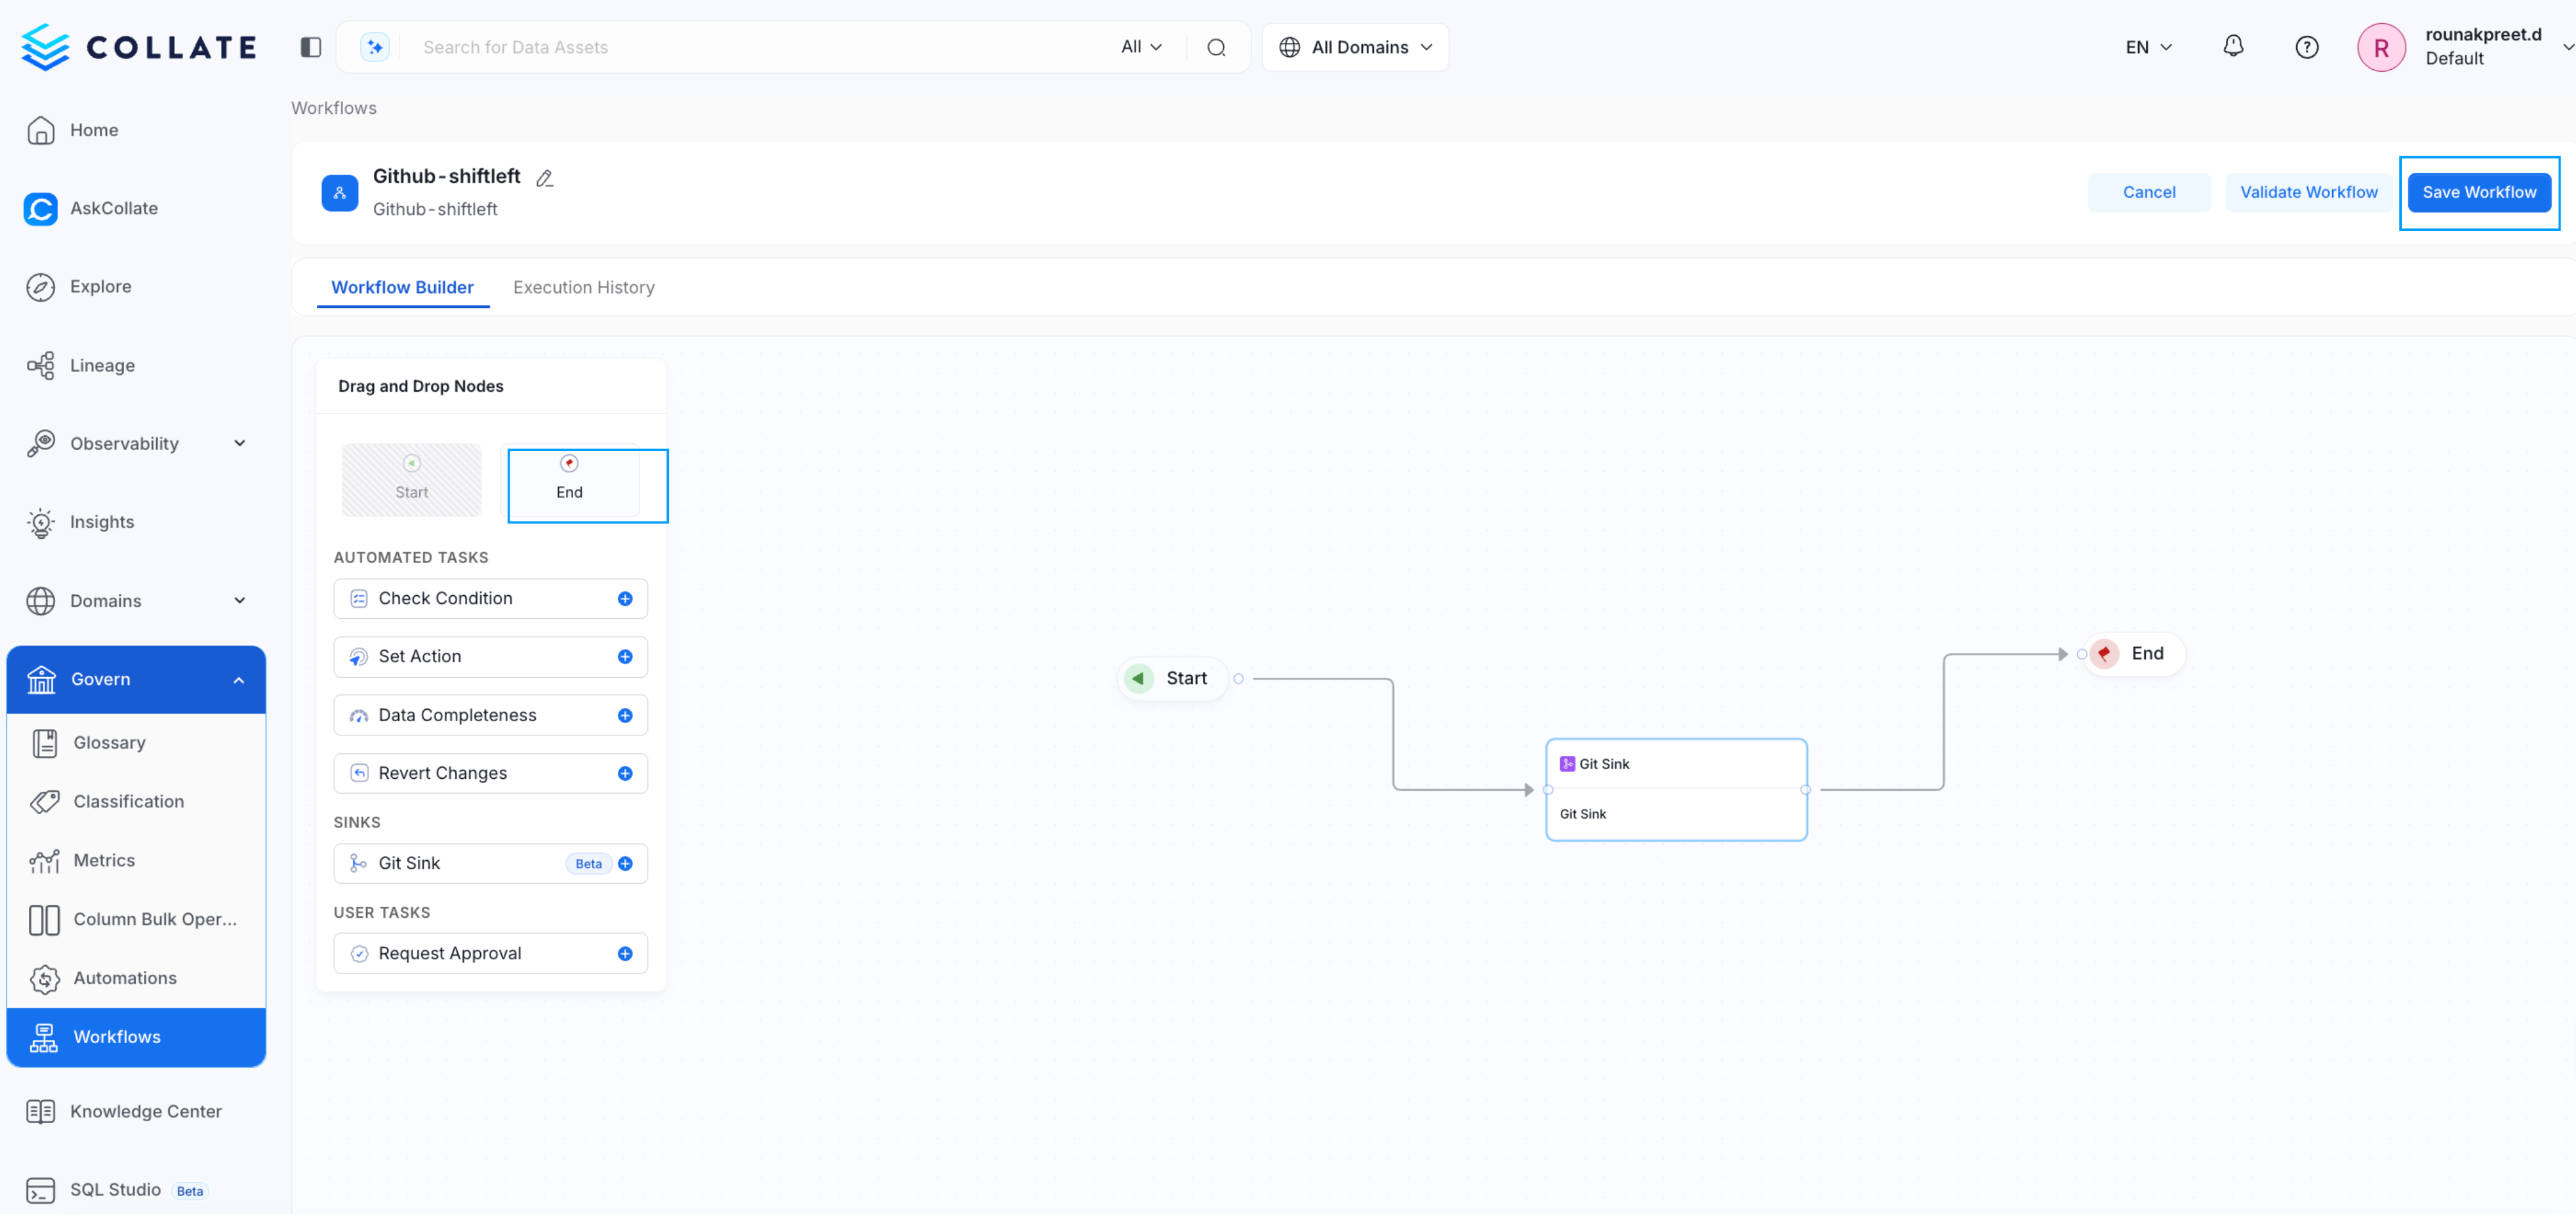Open the EN language dropdown
The width and height of the screenshot is (2576, 1223).
point(2148,46)
